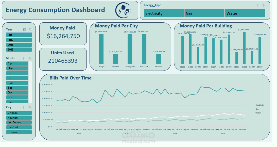
Task: Click the Phoenix bar in city chart
Action: pyautogui.click(x=159, y=59)
